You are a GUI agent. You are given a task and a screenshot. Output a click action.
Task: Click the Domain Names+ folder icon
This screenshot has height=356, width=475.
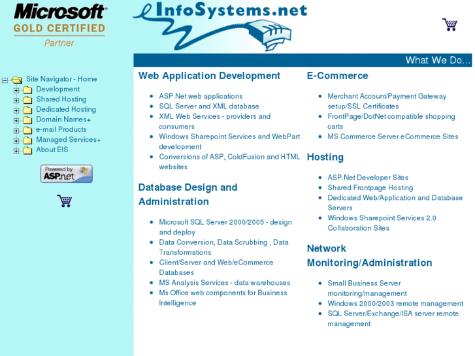pyautogui.click(x=27, y=120)
